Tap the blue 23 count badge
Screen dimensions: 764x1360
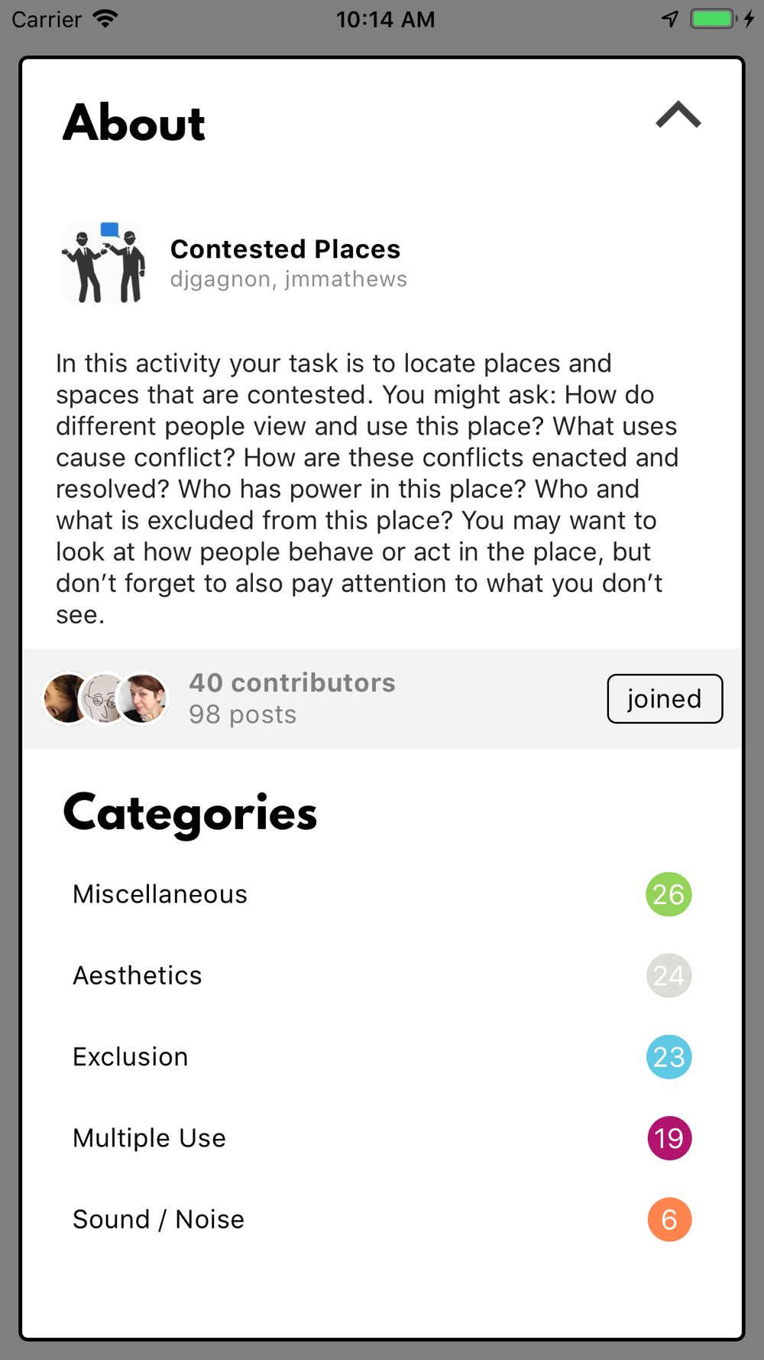668,1056
